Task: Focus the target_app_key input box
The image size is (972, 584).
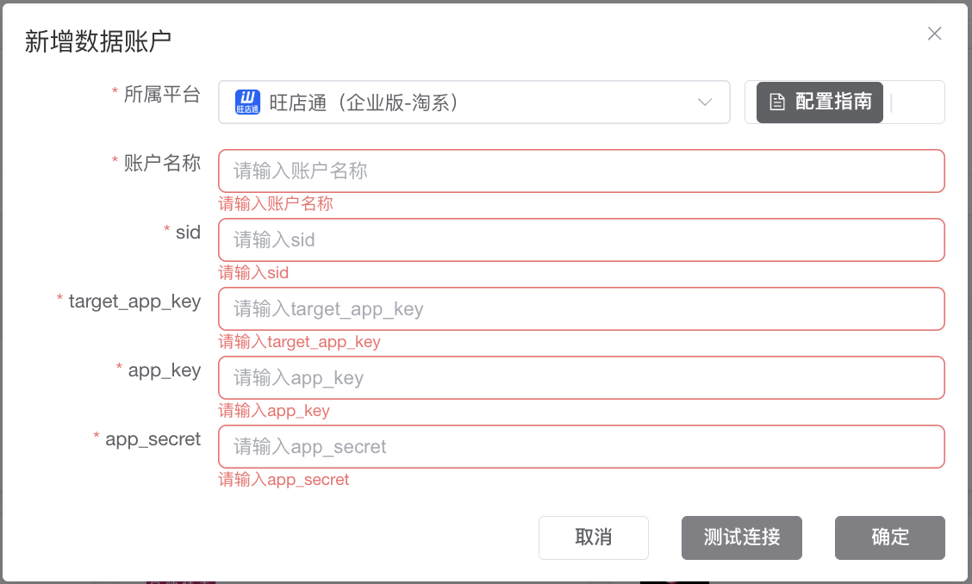Action: pyautogui.click(x=581, y=309)
